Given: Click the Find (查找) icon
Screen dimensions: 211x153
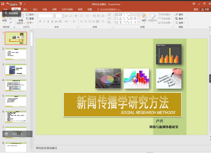Looking at the screenshot, I should point(179,14).
